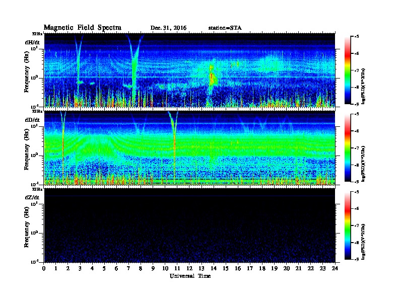Click hour tick label 20 on time axis
Image resolution: width=399 pixels, height=308 pixels.
point(287,268)
